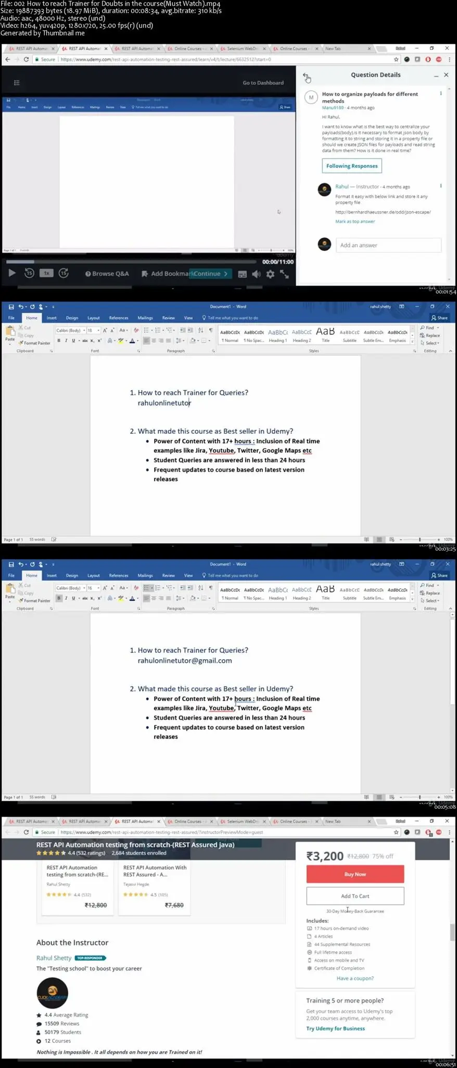
Task: Click Add To Cart on course page
Action: click(x=355, y=896)
